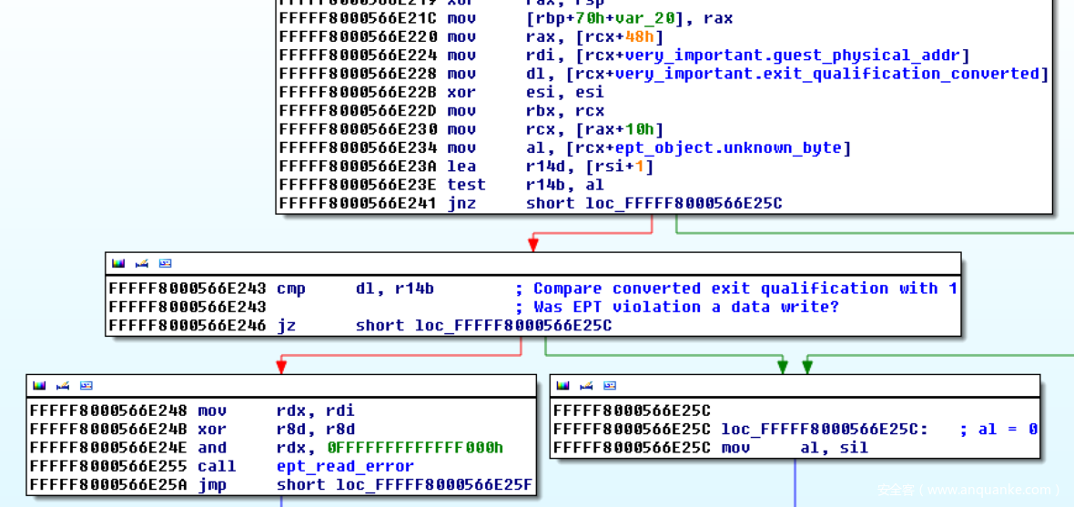Group-nodes icon on node starting FFFFF8000566E248
The height and width of the screenshot is (507, 1074).
(86, 386)
